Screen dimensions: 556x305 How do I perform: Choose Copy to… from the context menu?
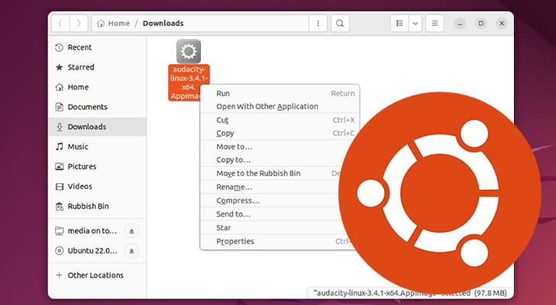[273, 160]
